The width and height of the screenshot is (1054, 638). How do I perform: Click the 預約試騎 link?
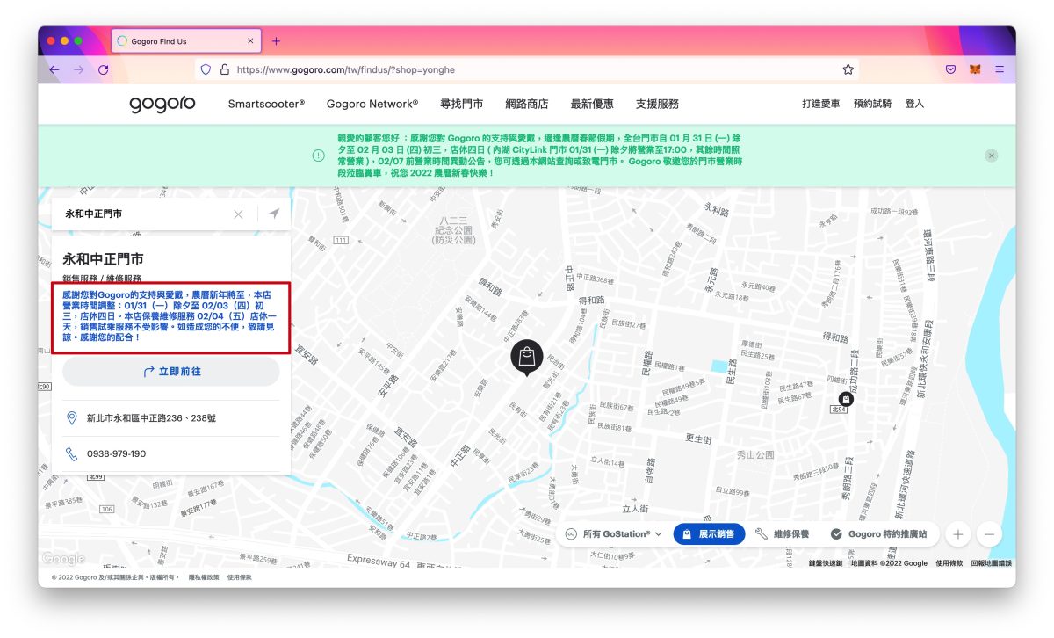click(872, 104)
